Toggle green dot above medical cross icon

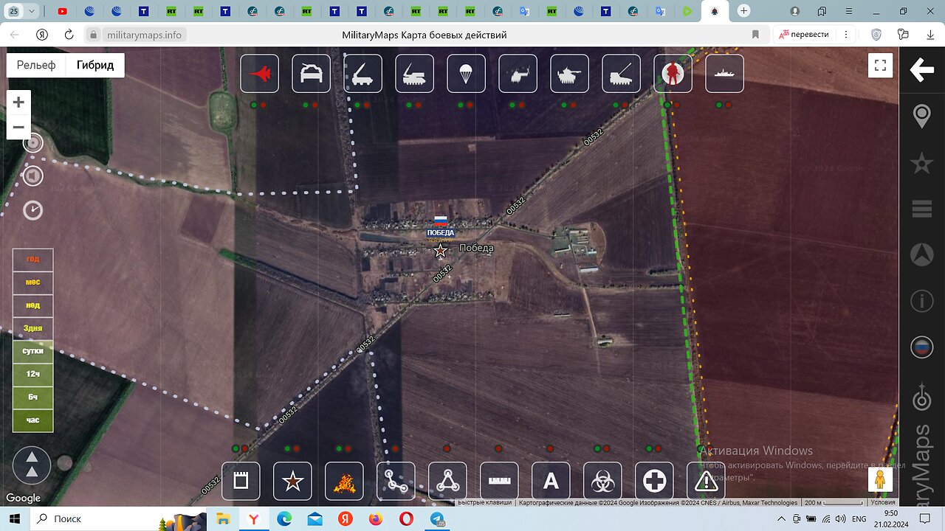click(x=649, y=448)
